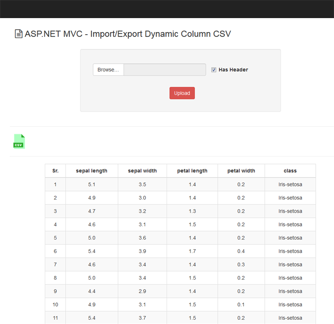Select the Sr. column header
Image resolution: width=334 pixels, height=324 pixels.
point(55,171)
